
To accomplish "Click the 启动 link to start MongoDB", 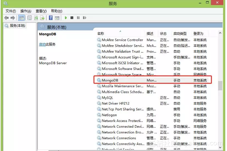I will (x=42, y=44).
